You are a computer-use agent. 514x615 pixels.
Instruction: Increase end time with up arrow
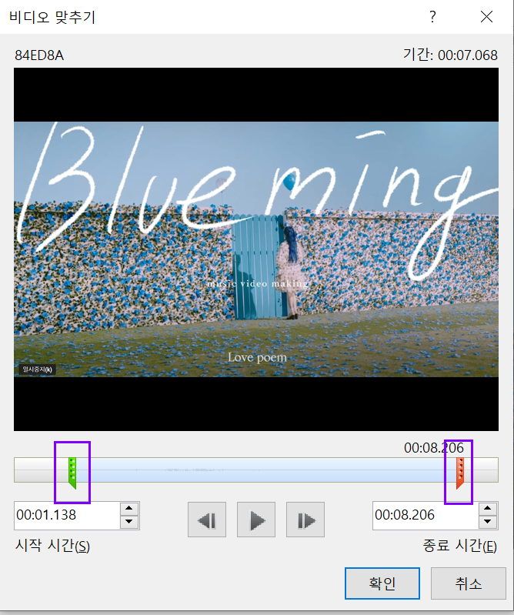[x=488, y=509]
